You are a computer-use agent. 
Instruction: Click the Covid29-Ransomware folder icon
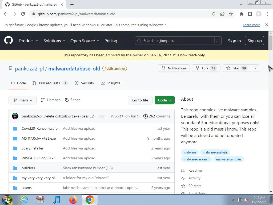click(15, 129)
